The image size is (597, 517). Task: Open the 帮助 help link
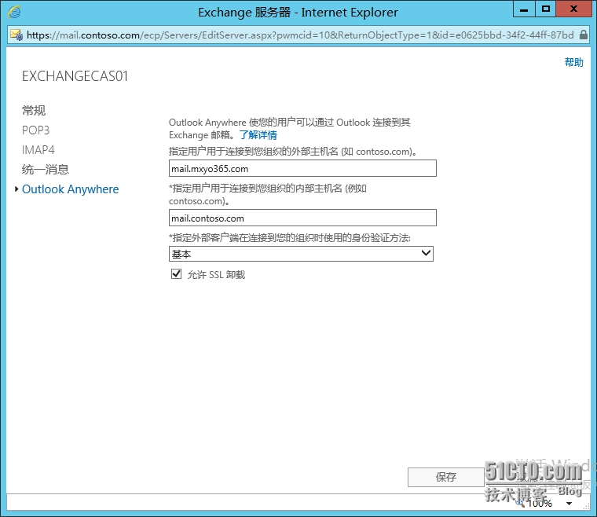pos(573,63)
